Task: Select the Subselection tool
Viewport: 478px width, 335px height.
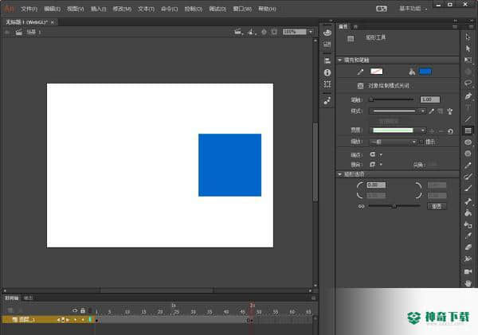Action: [468, 49]
